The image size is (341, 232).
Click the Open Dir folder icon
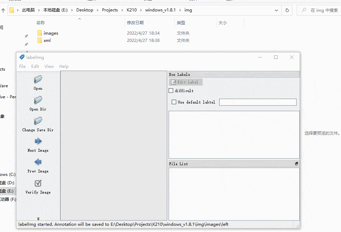(x=38, y=101)
